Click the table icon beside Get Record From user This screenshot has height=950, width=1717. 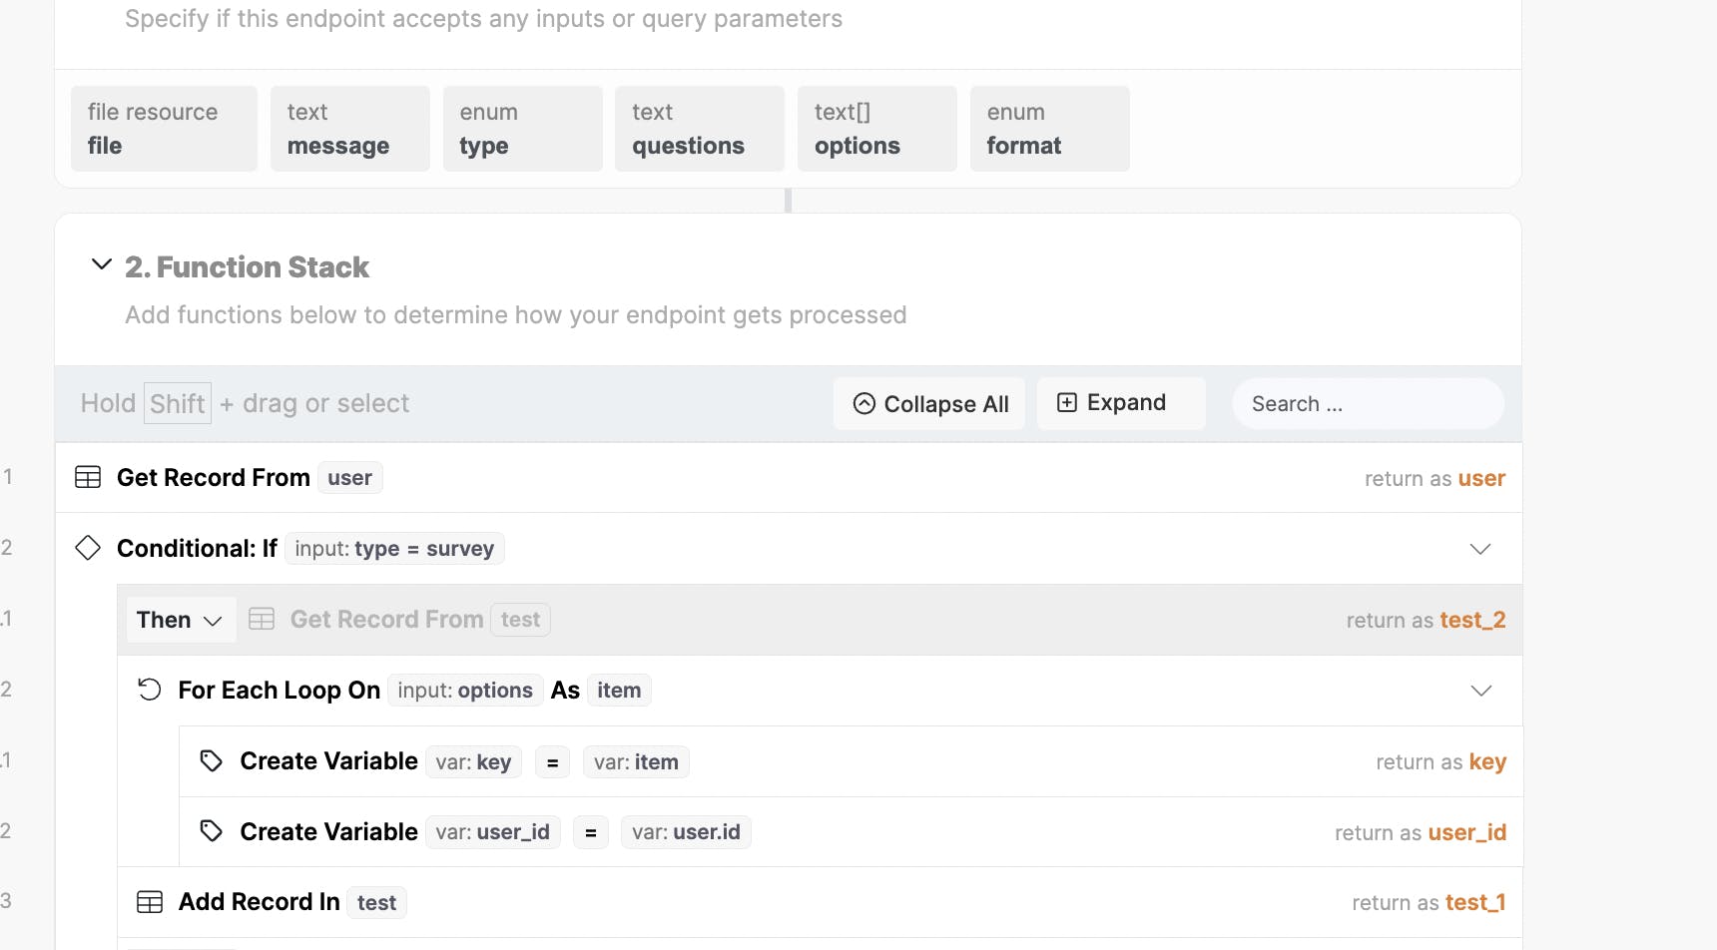pyautogui.click(x=88, y=478)
